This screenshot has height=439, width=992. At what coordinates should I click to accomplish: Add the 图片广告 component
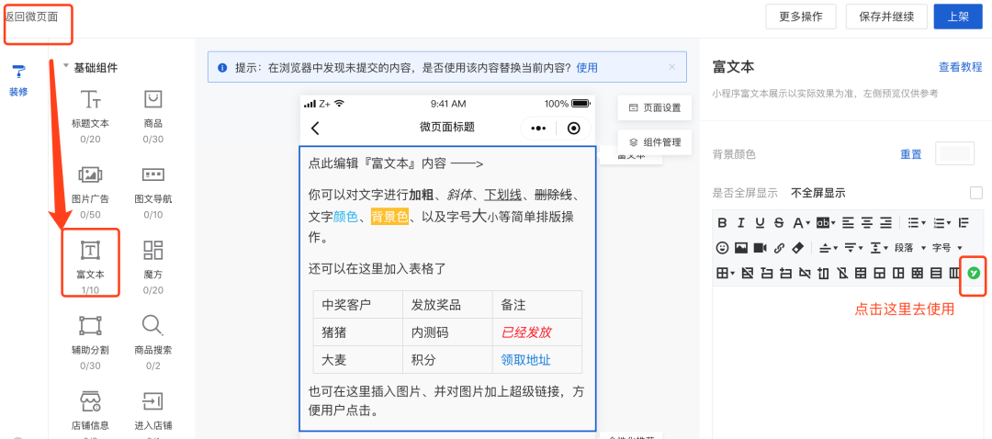tap(90, 192)
